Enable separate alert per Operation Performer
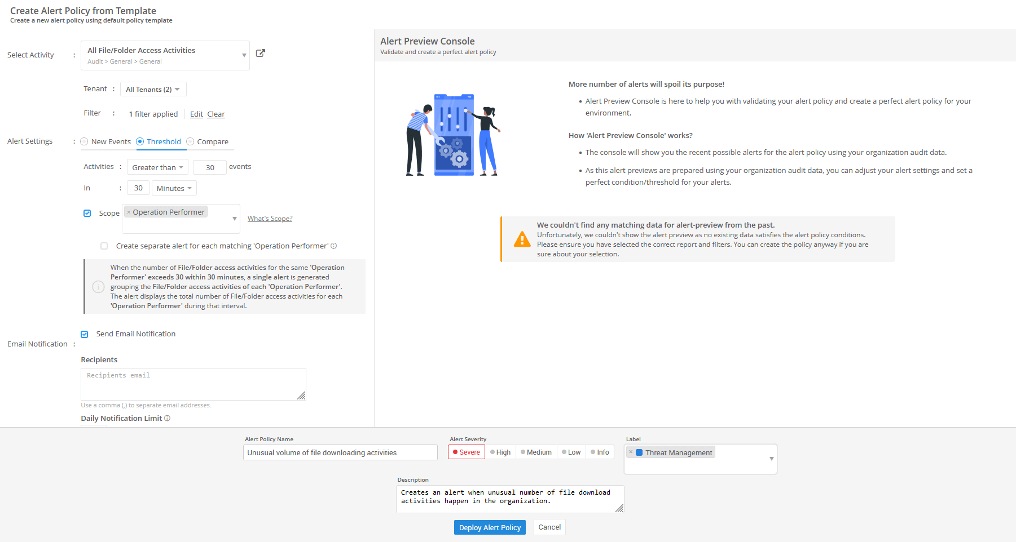Screen dimensions: 1016x542 pos(104,246)
